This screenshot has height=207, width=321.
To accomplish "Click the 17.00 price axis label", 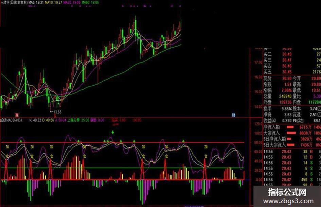I will point(258,62).
